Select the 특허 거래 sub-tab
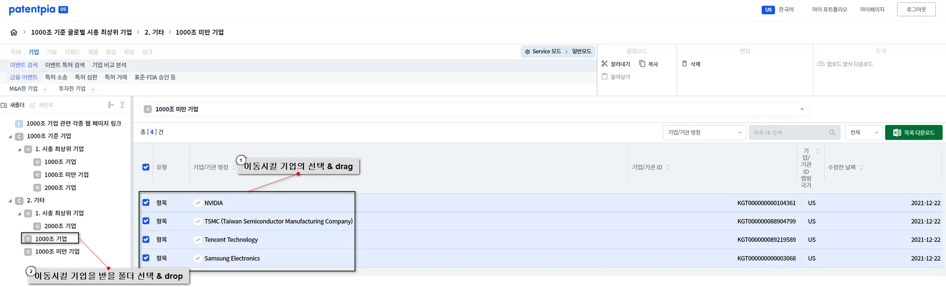The width and height of the screenshot is (946, 287). (x=116, y=77)
